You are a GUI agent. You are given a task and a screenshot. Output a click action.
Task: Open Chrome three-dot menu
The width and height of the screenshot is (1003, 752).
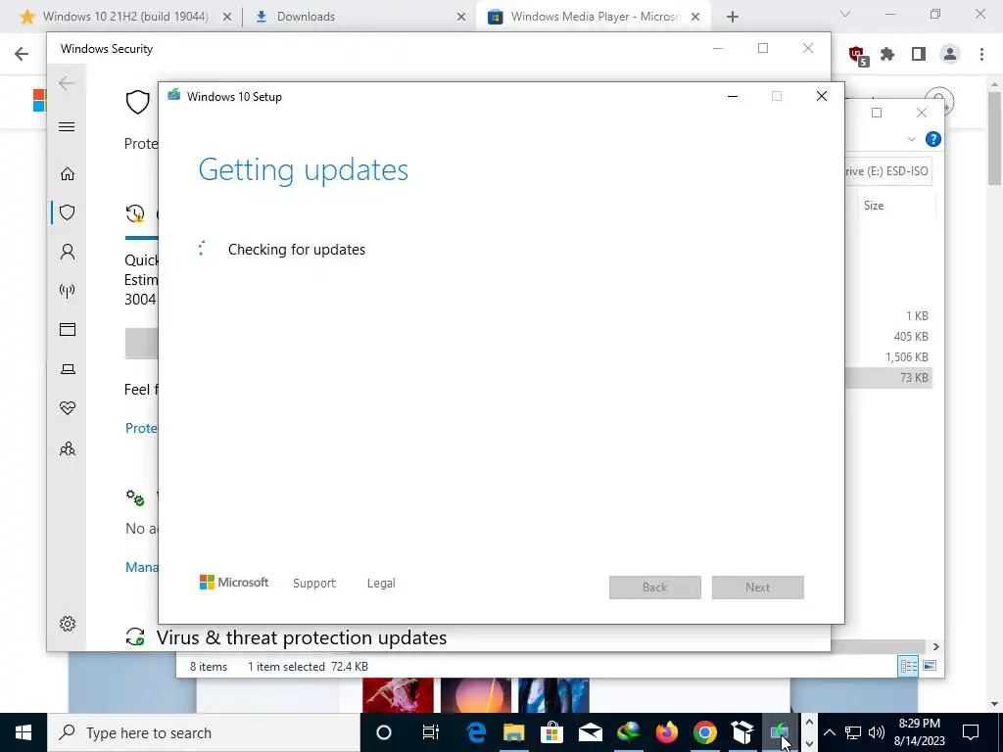tap(981, 55)
